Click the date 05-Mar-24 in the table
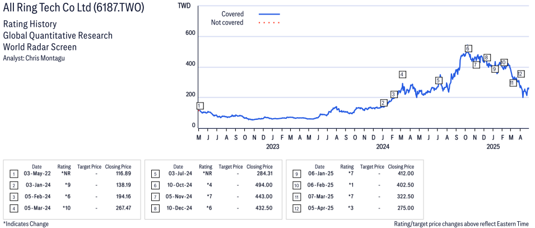This screenshot has width=535, height=228. [37, 207]
